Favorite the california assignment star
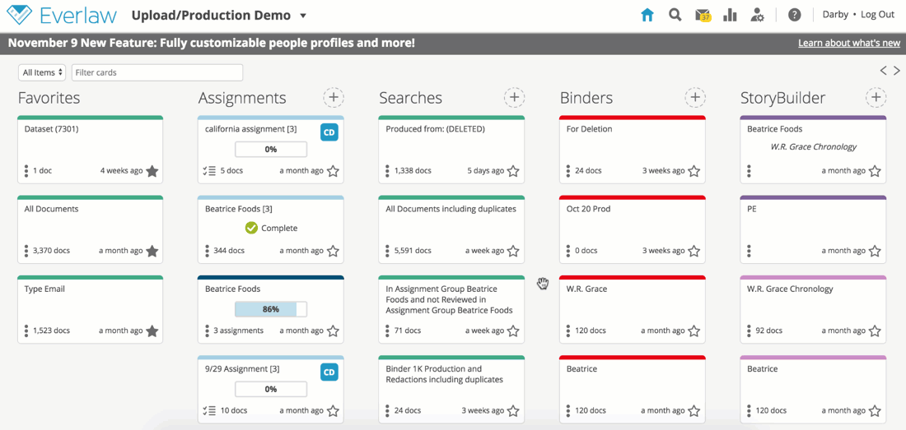906x430 pixels. click(x=333, y=171)
